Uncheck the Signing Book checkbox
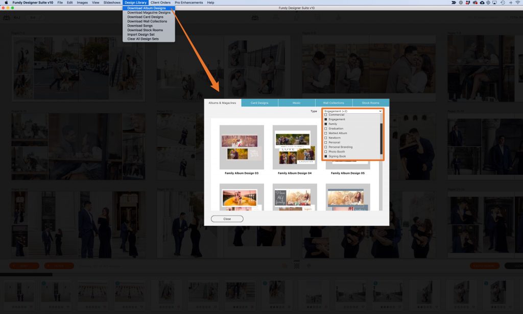The height and width of the screenshot is (314, 523). pos(326,156)
